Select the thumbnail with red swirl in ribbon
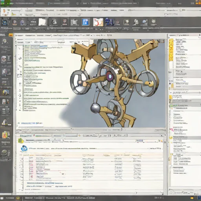 coord(98,22)
